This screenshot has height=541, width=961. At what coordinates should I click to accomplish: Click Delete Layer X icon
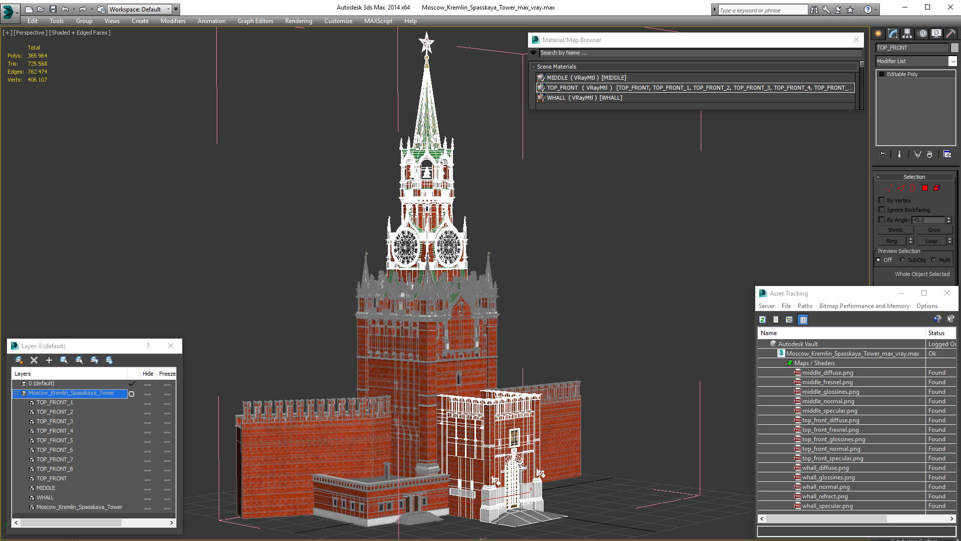click(34, 360)
